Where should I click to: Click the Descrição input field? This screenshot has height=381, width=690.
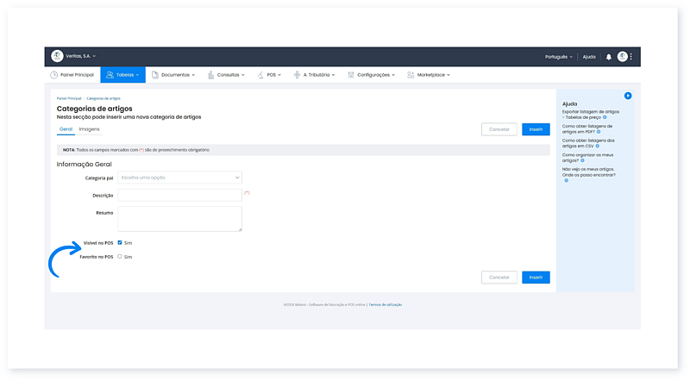click(x=179, y=195)
